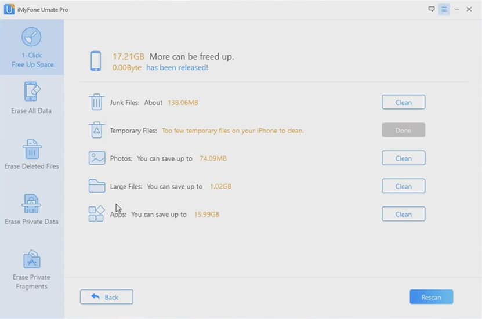
Task: Open Erase Deleted Files section
Action: [32, 154]
